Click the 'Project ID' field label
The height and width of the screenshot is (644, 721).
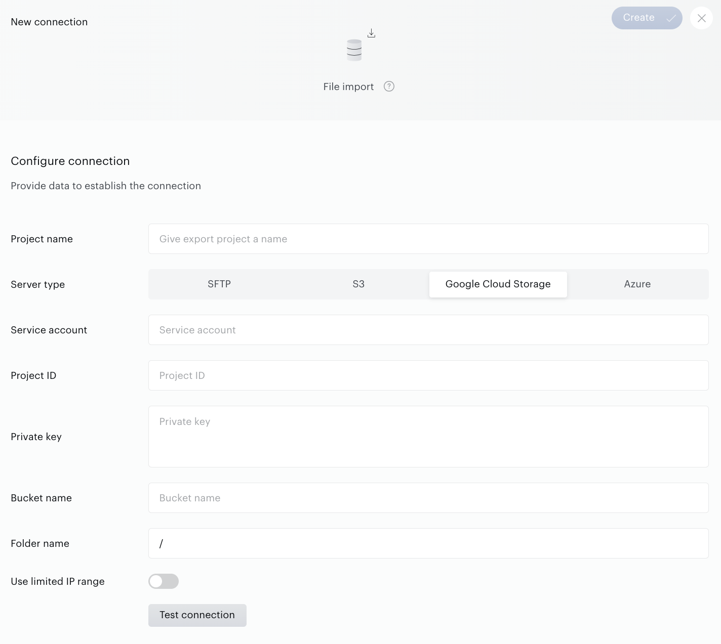click(x=33, y=375)
